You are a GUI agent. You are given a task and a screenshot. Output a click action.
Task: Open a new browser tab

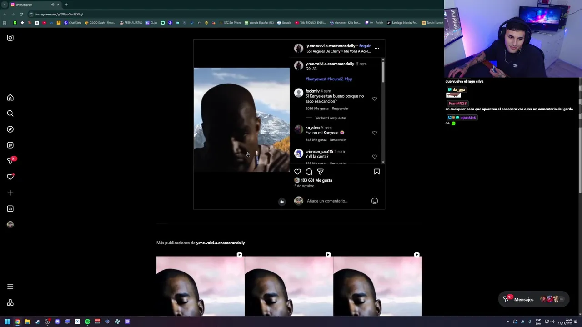pyautogui.click(x=66, y=5)
